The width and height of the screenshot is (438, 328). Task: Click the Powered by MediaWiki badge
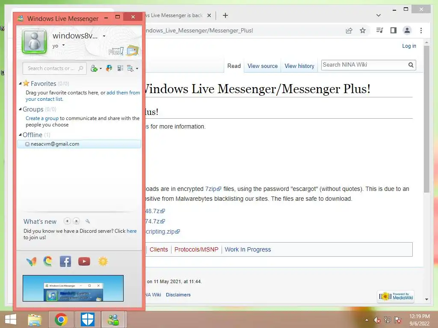396,296
